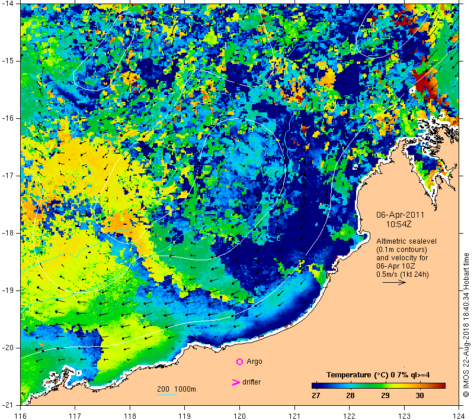This screenshot has width=474, height=420.
Task: Click the '27' color bar value
Action: point(316,395)
